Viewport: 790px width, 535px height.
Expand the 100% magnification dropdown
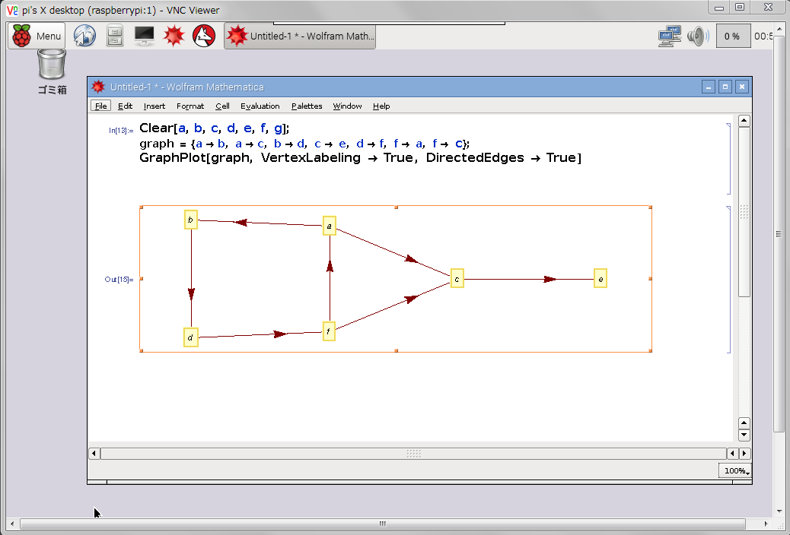(x=735, y=471)
